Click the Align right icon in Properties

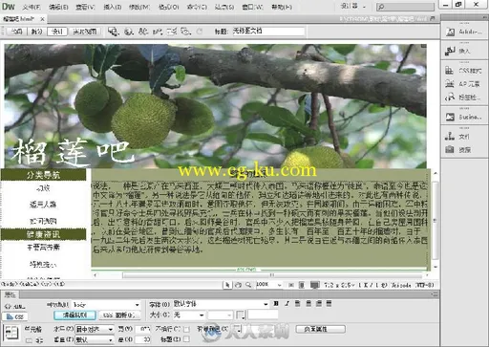pyautogui.click(x=319, y=304)
